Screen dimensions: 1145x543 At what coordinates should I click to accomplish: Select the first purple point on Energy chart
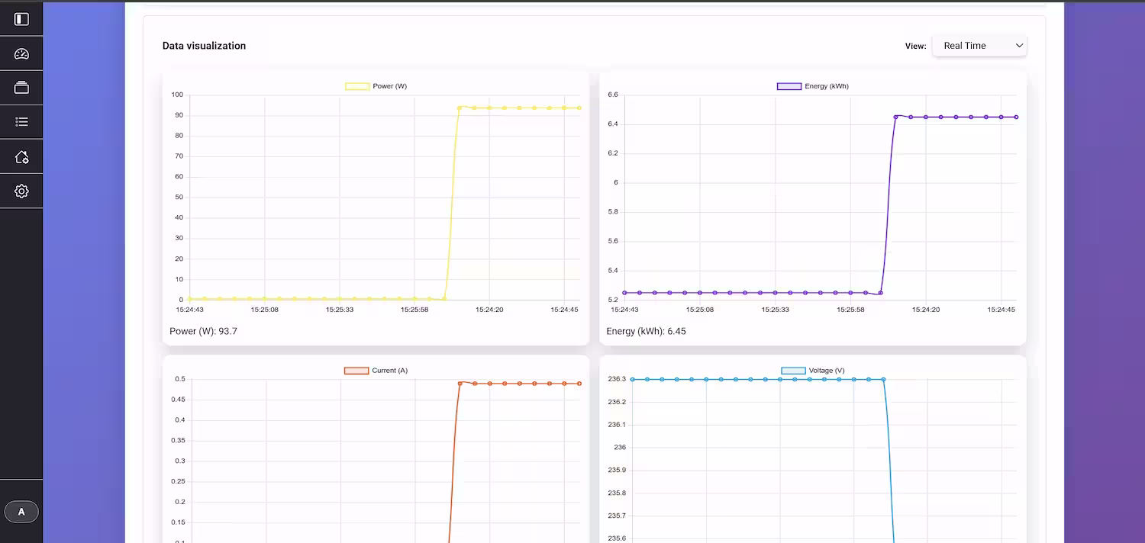(624, 292)
